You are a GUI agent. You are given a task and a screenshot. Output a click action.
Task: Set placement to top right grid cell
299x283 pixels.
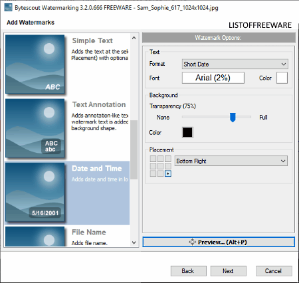point(168,159)
